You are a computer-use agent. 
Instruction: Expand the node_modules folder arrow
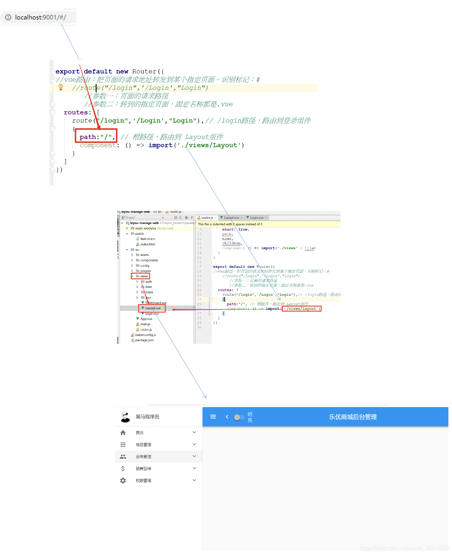pyautogui.click(x=127, y=229)
